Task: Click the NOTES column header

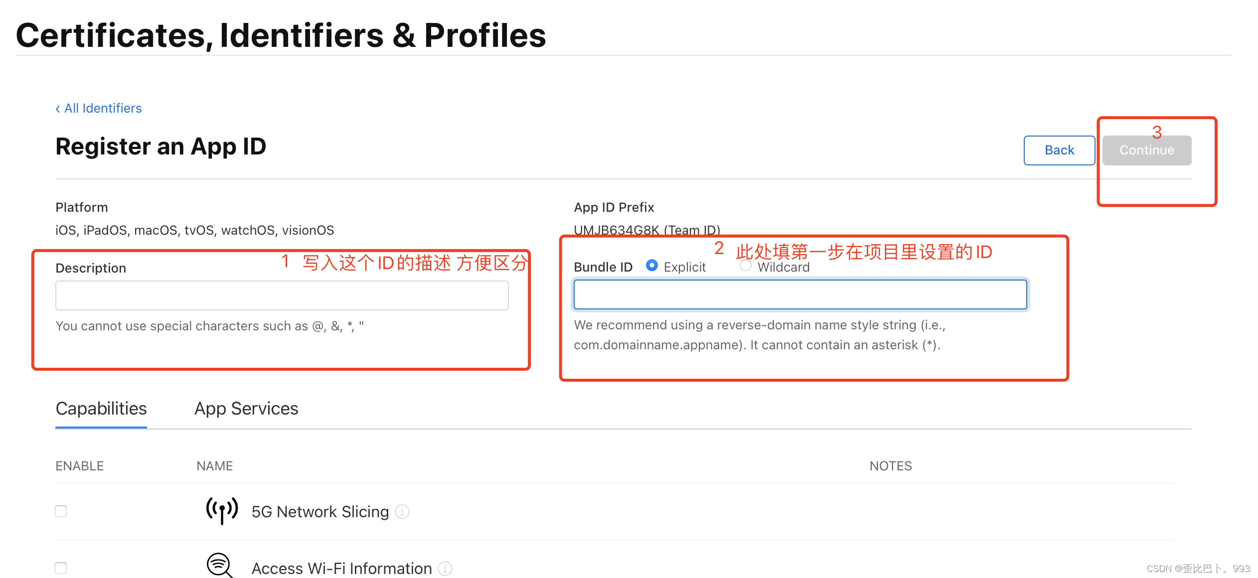Action: pos(890,466)
